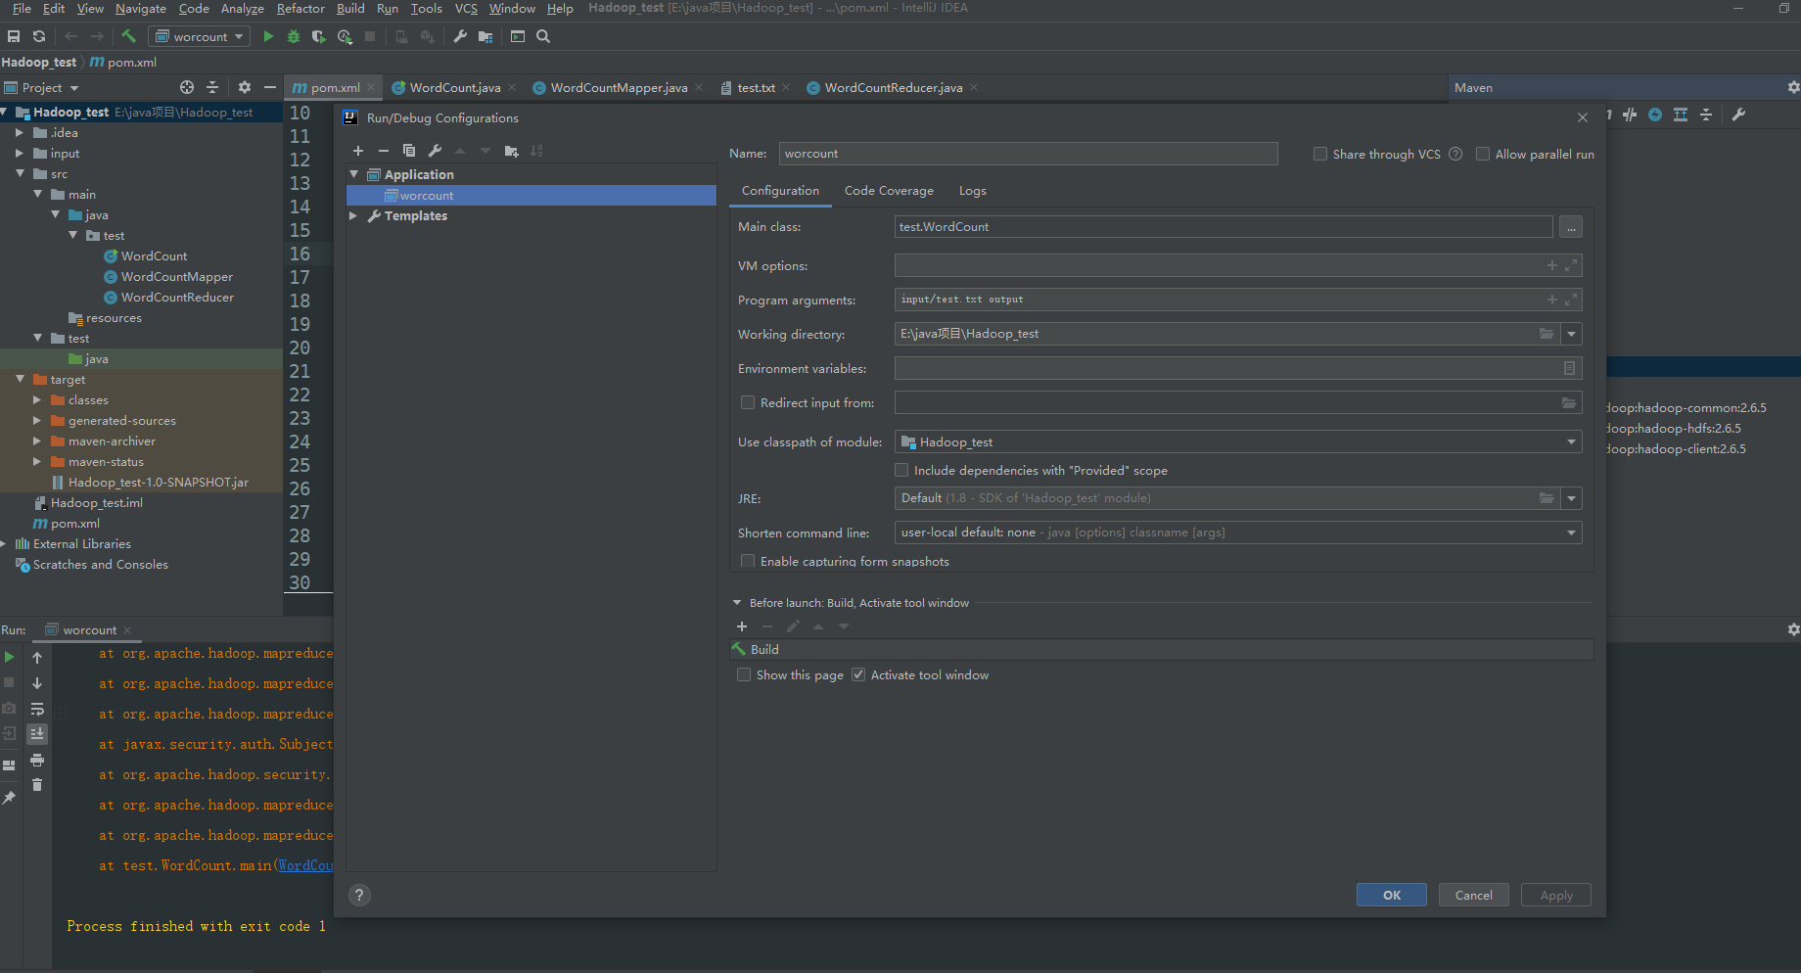Viewport: 1801px width, 973px height.
Task: Enable Share through VCS checkbox
Action: click(1320, 154)
